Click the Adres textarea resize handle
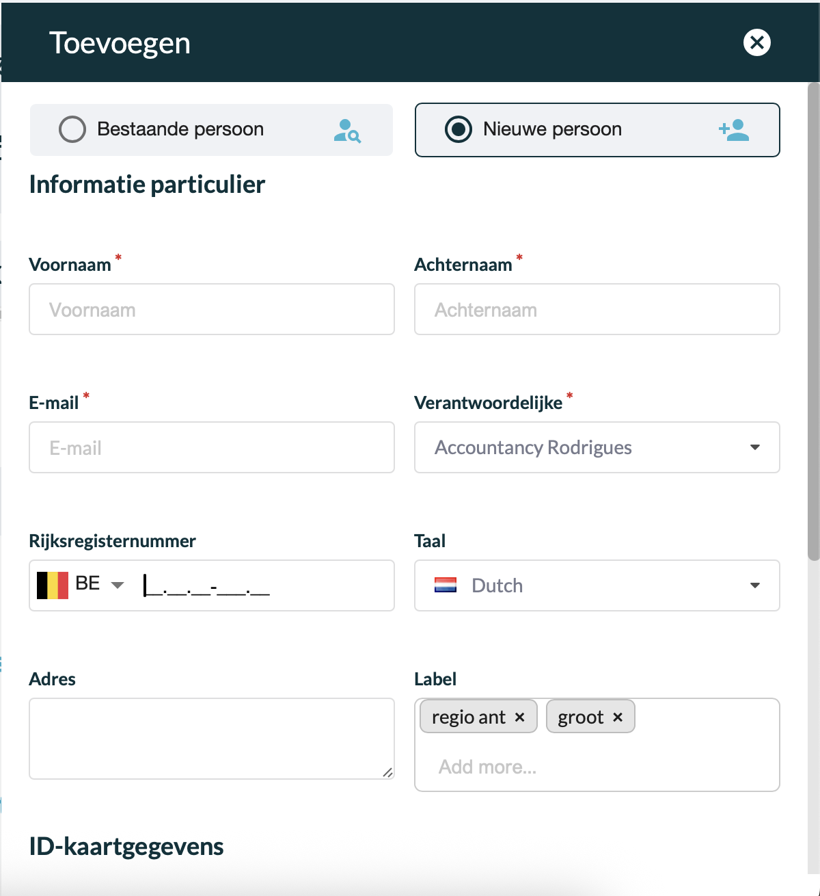The height and width of the screenshot is (896, 820). (387, 772)
